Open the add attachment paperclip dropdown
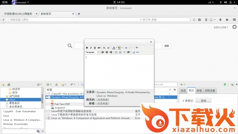Image resolution: width=238 pixels, height=134 pixels. [73, 84]
